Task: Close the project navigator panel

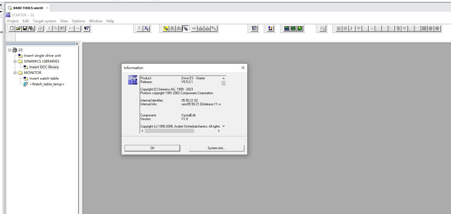Action: coord(77,44)
